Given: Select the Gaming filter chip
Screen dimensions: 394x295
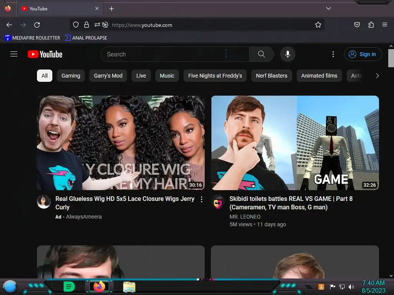Looking at the screenshot, I should pyautogui.click(x=71, y=76).
